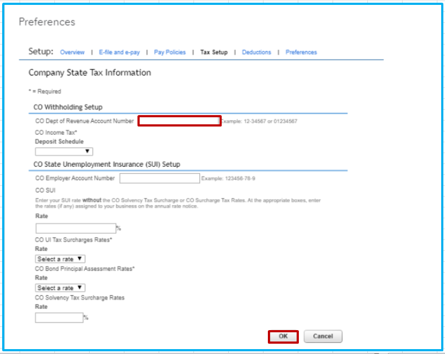Open the Deductions setup link
This screenshot has height=354, width=445.
click(256, 52)
